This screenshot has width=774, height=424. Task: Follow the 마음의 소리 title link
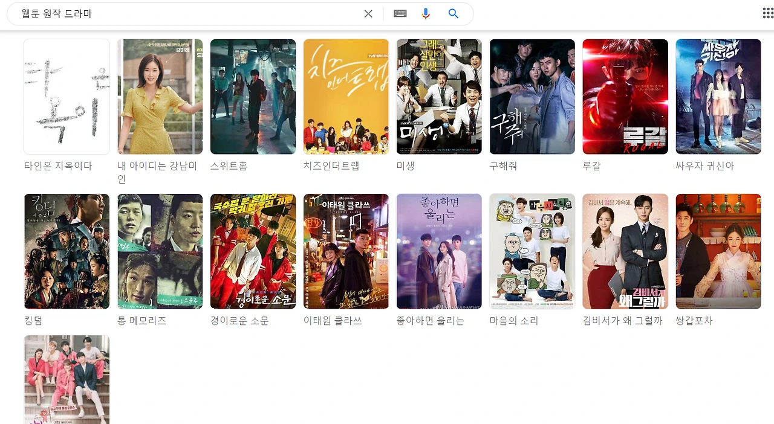[x=514, y=321]
